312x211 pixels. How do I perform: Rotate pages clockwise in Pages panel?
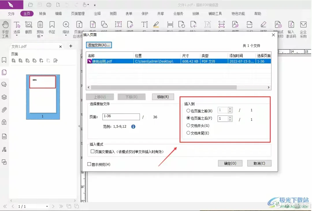click(35, 61)
